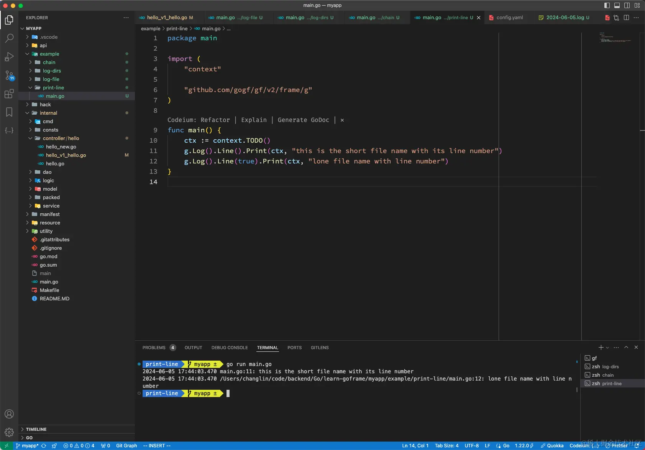The image size is (645, 450).
Task: Change UTF-8 file encoding
Action: tap(471, 446)
